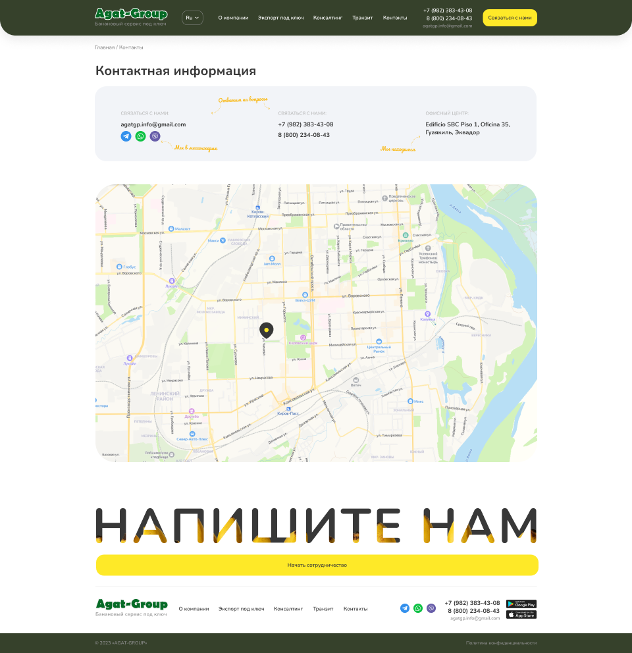Open footer link 'Транзит'
This screenshot has width=632, height=653.
(x=323, y=609)
